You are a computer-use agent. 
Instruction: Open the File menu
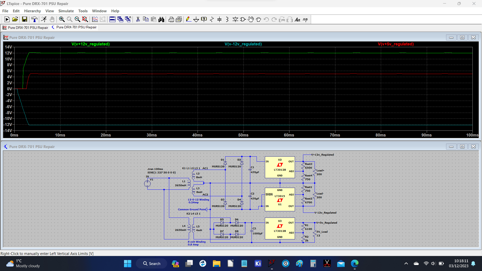click(5, 11)
